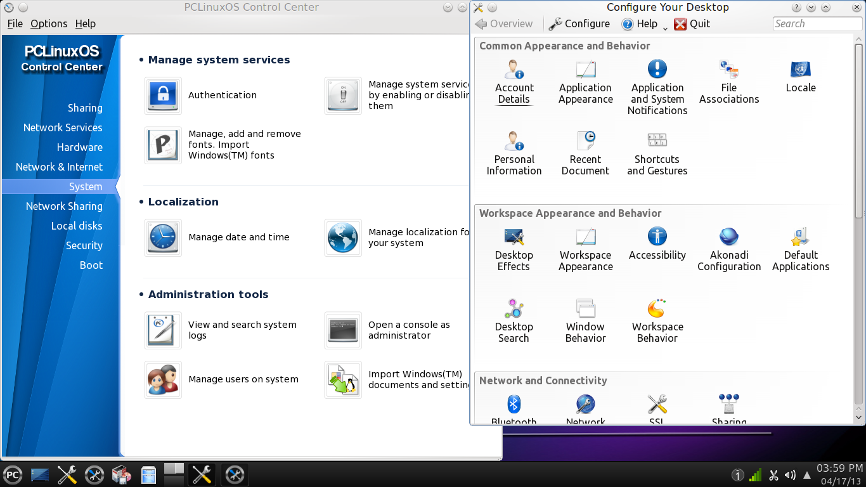This screenshot has height=487, width=866.
Task: Open Workspace Behavior settings
Action: click(x=657, y=321)
